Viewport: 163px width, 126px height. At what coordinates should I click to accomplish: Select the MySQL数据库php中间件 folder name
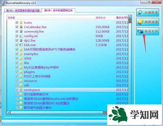coord(42,68)
